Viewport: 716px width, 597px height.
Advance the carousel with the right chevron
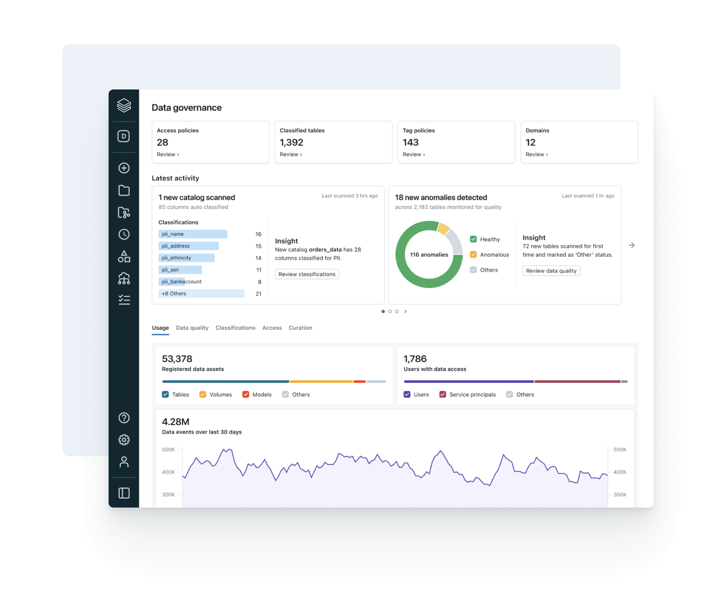point(405,311)
